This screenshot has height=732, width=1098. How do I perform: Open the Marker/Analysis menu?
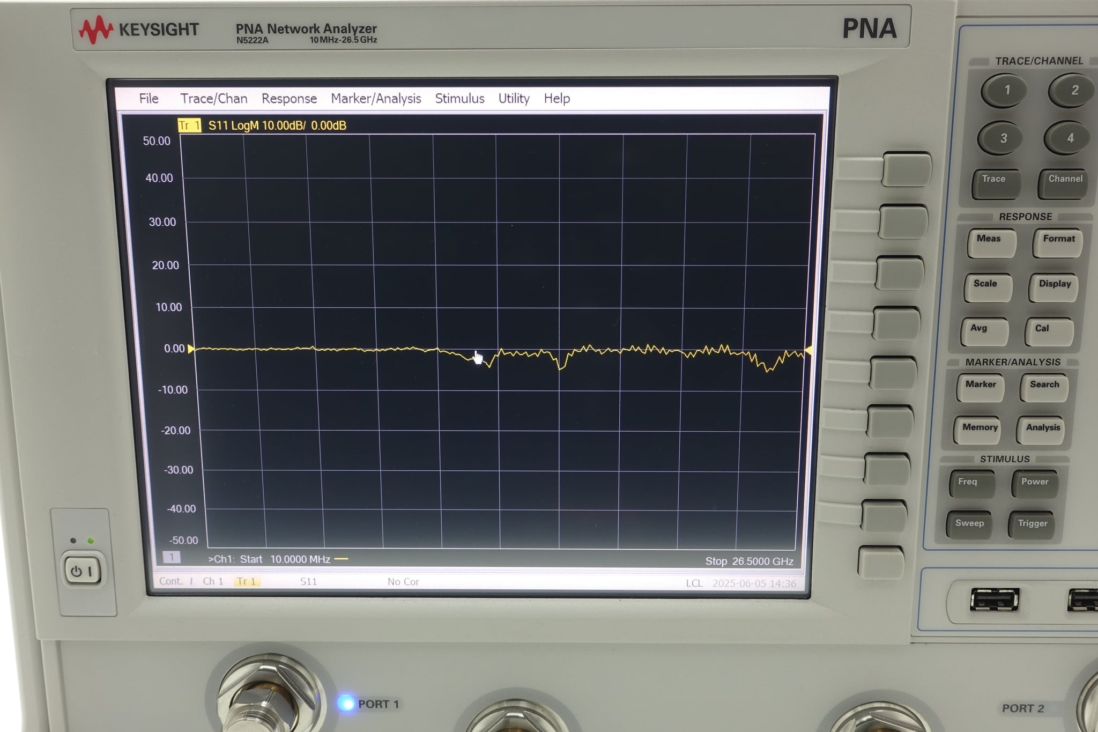[376, 99]
